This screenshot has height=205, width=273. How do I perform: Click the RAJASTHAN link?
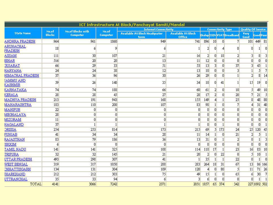15,140
